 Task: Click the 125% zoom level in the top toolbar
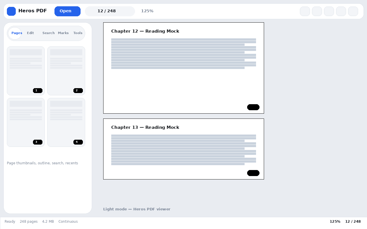coord(147,11)
